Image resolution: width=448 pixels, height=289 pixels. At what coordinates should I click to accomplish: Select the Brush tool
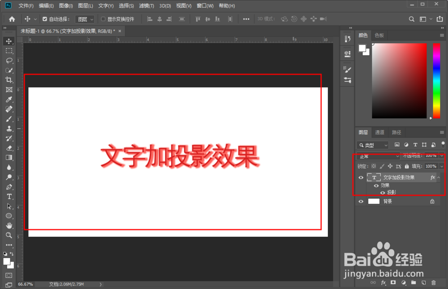[x=9, y=119]
